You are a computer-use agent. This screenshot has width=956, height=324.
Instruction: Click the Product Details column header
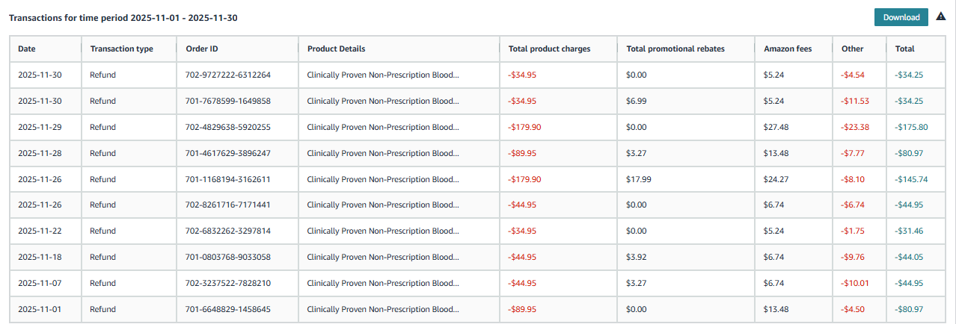pyautogui.click(x=336, y=49)
